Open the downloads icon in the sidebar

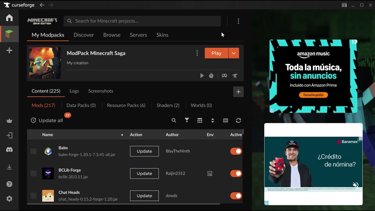point(9,167)
